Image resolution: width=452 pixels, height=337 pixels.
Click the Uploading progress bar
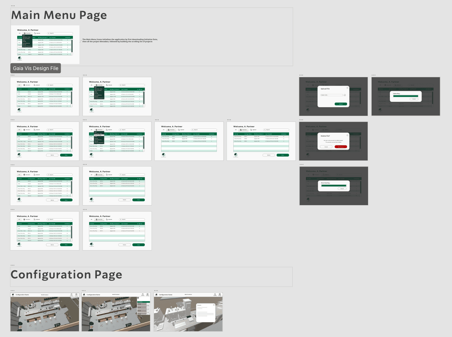pyautogui.click(x=405, y=96)
